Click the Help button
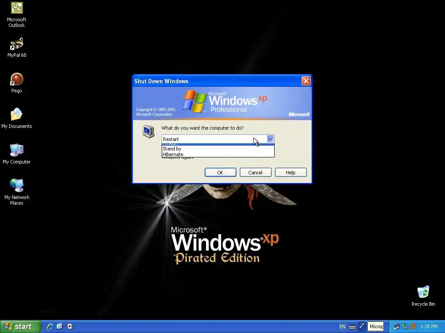445x333 pixels. point(291,173)
